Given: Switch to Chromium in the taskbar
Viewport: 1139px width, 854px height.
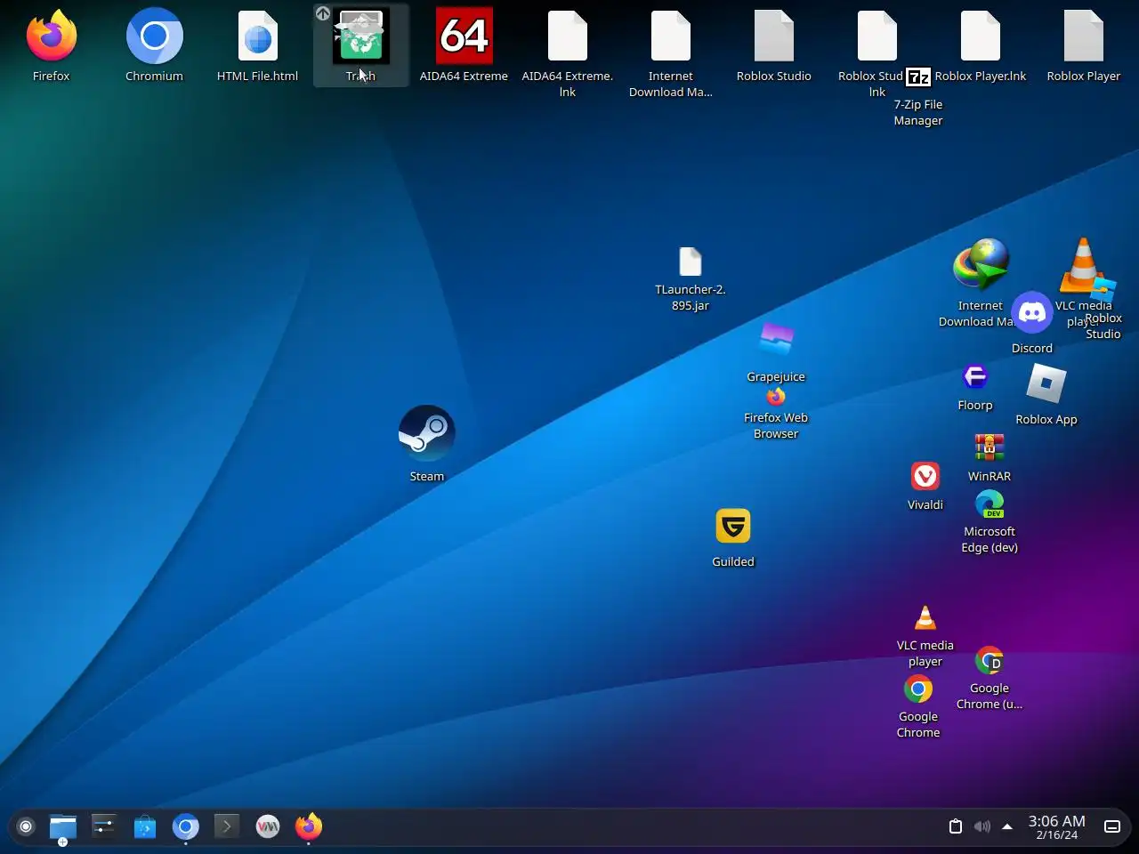Looking at the screenshot, I should point(186,827).
